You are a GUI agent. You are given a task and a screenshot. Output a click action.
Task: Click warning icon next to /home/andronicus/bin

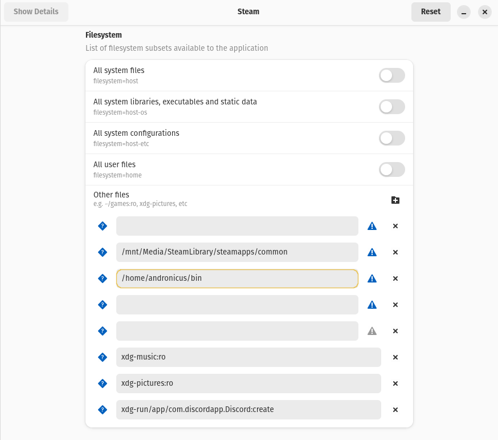click(x=372, y=278)
